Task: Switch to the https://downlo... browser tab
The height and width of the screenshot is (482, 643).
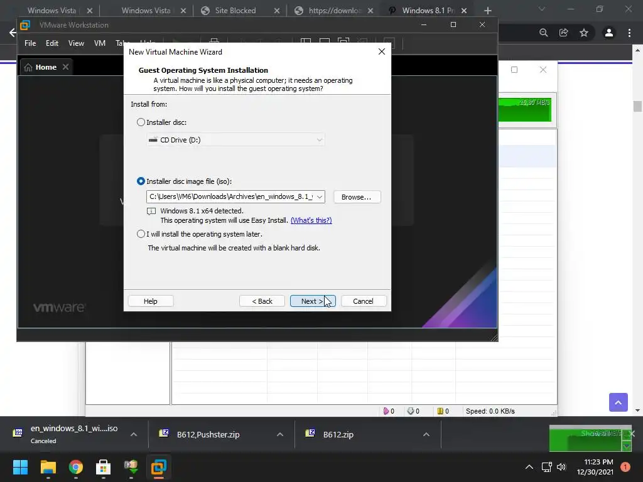Action: [334, 11]
